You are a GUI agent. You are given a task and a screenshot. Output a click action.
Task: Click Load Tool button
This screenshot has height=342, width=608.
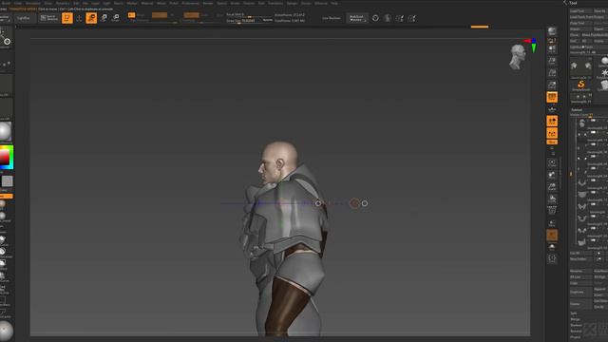(580, 10)
